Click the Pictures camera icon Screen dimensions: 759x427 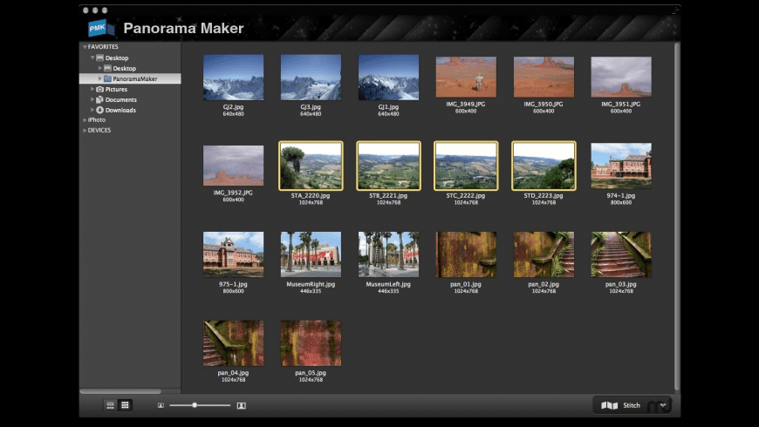click(x=99, y=89)
